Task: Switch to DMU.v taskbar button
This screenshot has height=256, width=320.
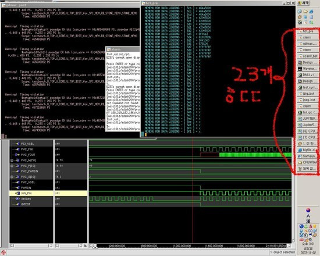Action: (308, 75)
